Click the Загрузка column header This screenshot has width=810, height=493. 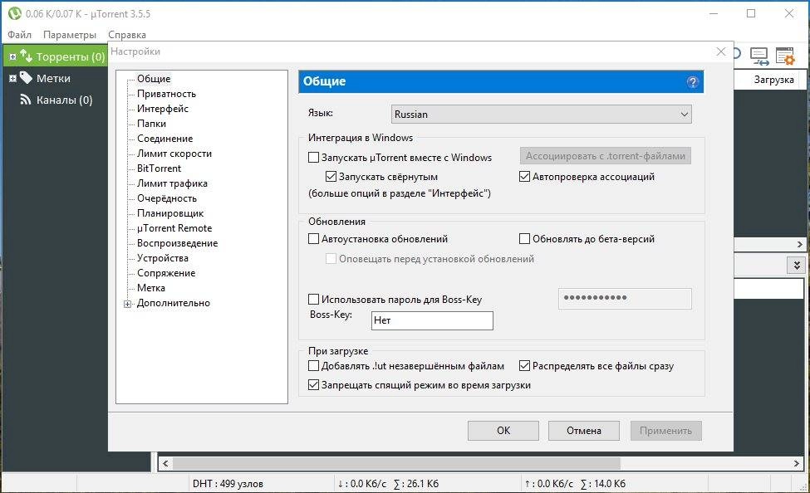click(773, 80)
